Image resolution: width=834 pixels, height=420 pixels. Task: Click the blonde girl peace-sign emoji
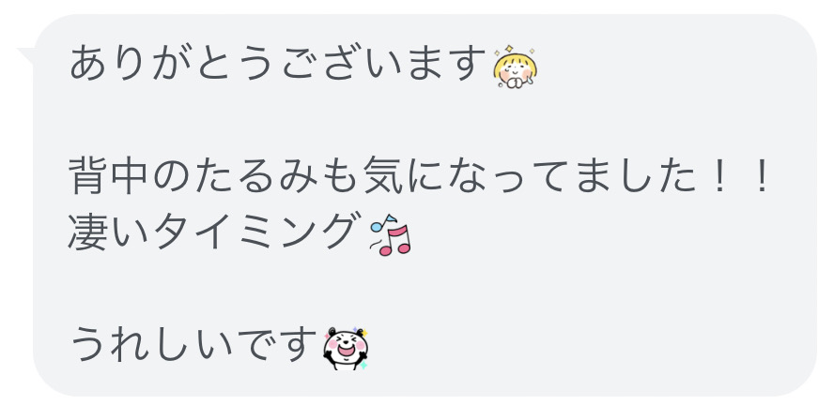[515, 67]
